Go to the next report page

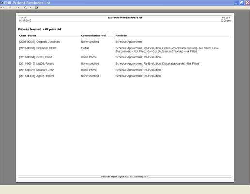16,8
